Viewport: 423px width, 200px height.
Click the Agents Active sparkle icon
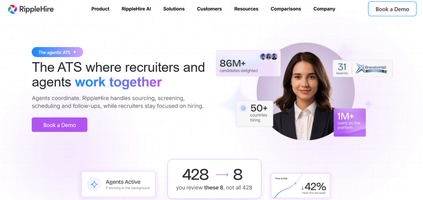[x=94, y=185]
